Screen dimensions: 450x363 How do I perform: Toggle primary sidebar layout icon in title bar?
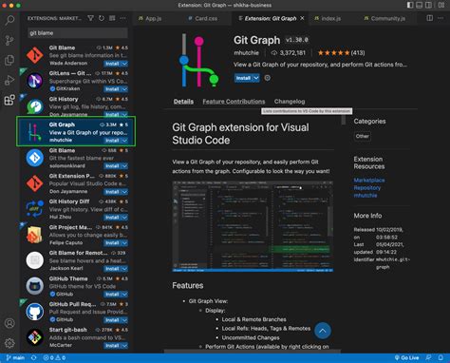coord(410,5)
